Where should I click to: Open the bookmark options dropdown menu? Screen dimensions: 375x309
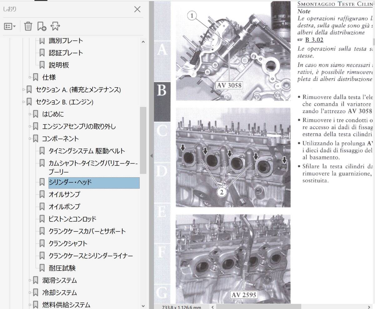10,26
